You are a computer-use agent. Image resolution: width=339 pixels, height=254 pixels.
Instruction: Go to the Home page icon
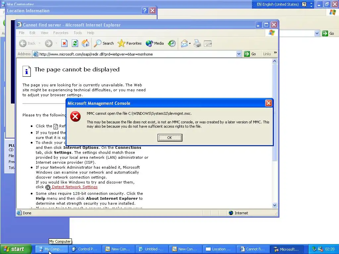85,43
